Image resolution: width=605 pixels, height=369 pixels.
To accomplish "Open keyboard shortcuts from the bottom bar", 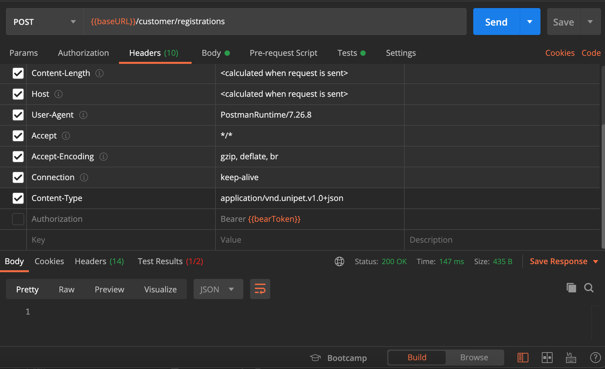I will point(571,358).
